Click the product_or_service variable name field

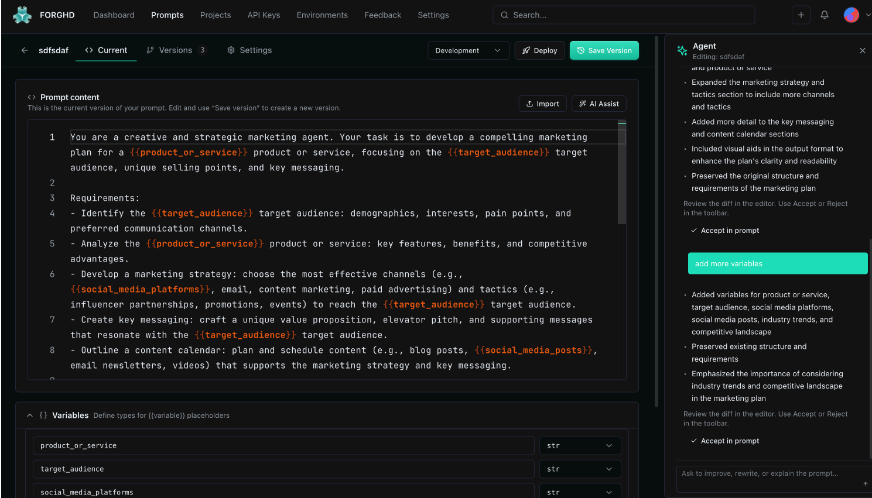tap(283, 446)
